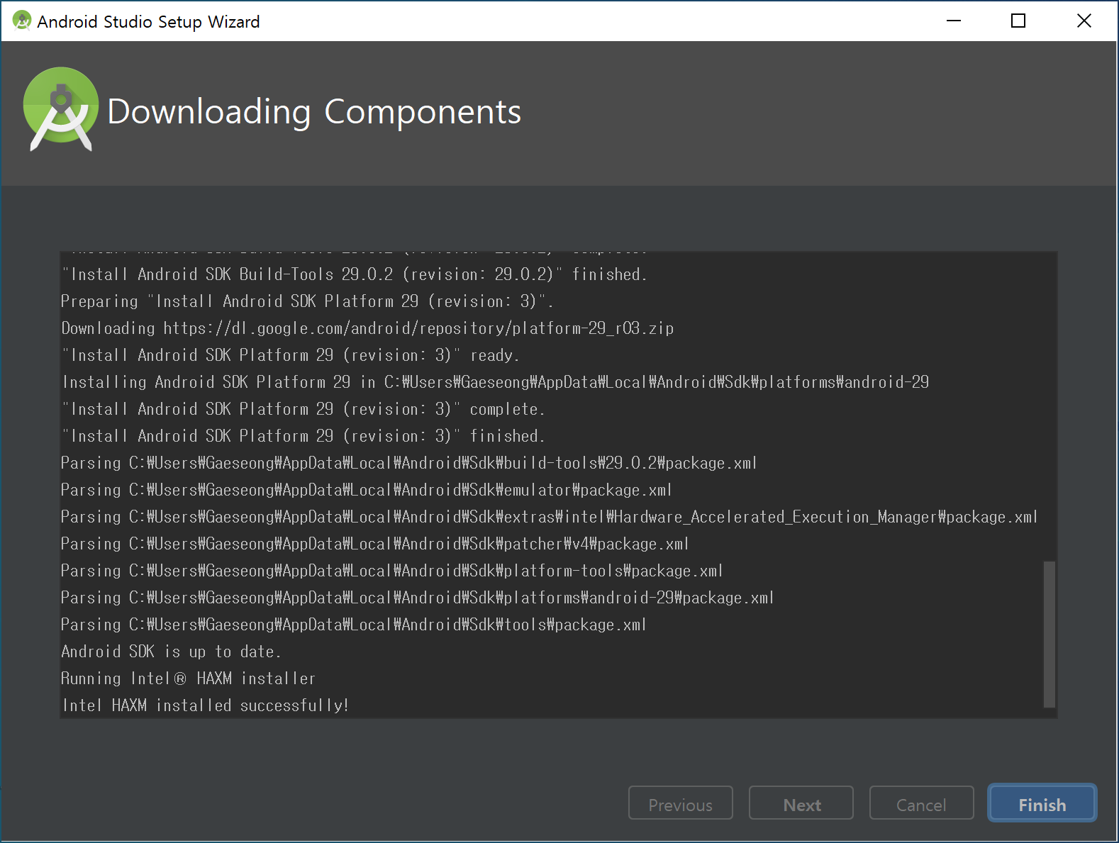
Task: Click 'Preparing Install Android SDK Platform 29' line
Action: [x=307, y=301]
